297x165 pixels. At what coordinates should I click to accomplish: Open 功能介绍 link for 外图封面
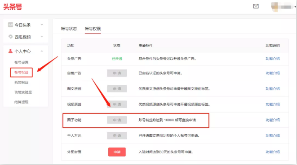tap(273, 152)
